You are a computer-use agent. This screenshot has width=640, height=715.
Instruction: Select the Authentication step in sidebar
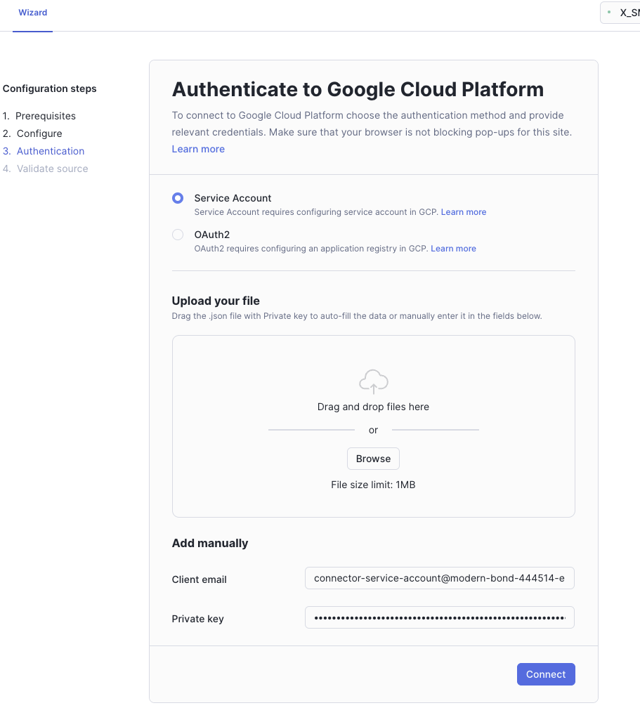(50, 151)
